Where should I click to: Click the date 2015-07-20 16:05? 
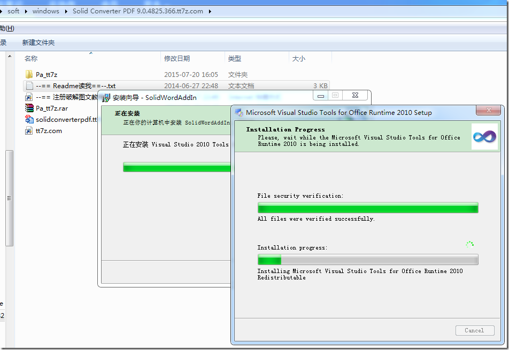(x=191, y=75)
